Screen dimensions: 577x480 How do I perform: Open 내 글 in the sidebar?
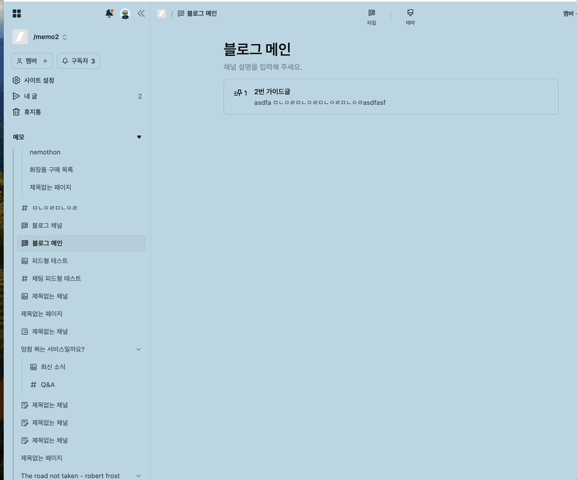(31, 96)
